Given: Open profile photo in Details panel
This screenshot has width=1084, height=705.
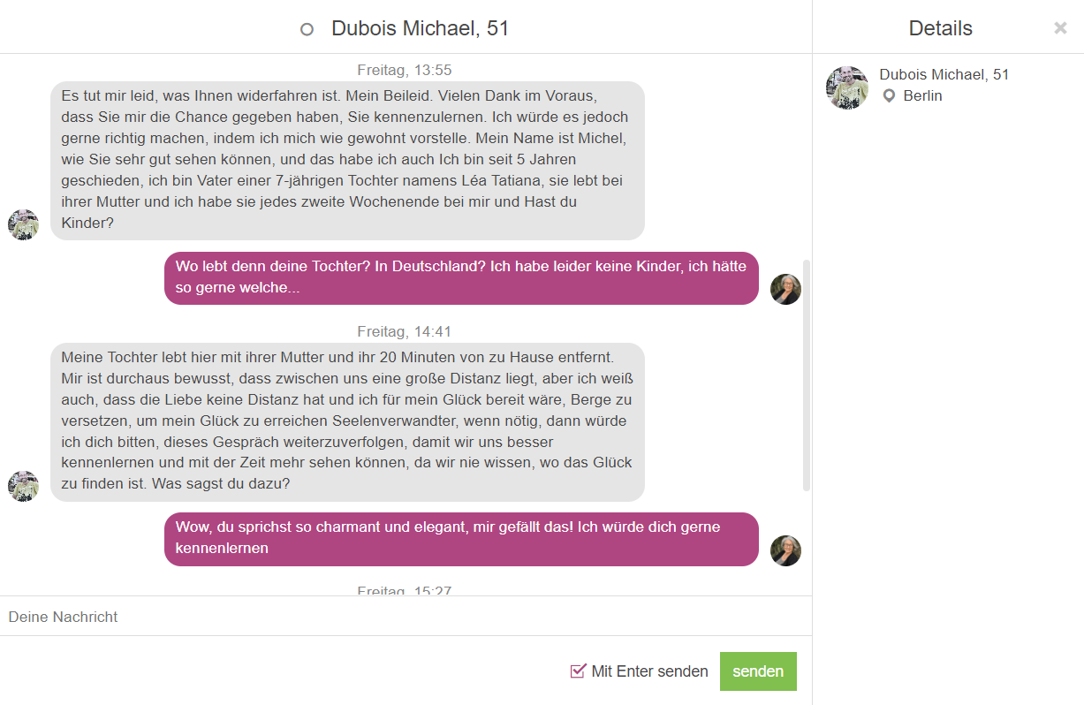Looking at the screenshot, I should pyautogui.click(x=847, y=87).
